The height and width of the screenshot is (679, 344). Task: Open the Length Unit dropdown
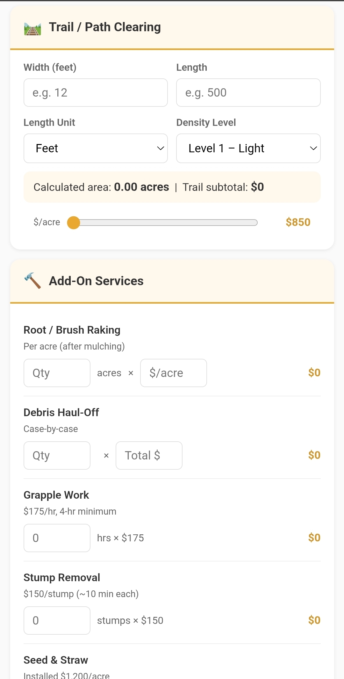(x=96, y=148)
